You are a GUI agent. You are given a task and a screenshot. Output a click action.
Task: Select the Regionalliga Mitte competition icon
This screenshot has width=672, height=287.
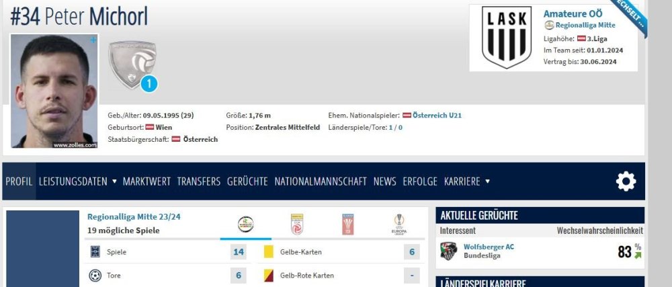pos(246,224)
